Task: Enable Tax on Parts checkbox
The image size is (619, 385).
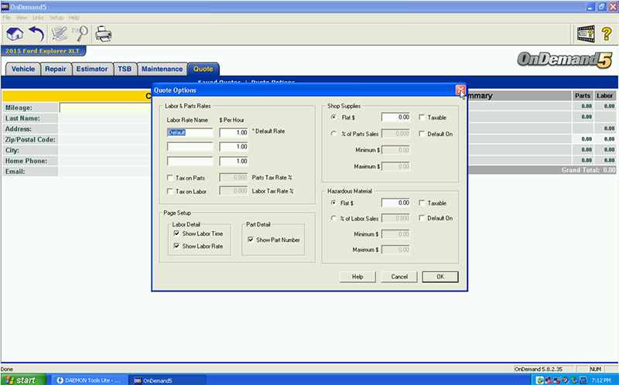Action: [170, 178]
